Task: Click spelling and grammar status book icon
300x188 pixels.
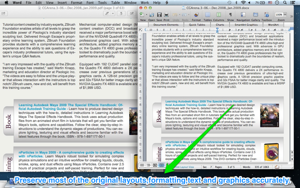Action: (x=277, y=167)
